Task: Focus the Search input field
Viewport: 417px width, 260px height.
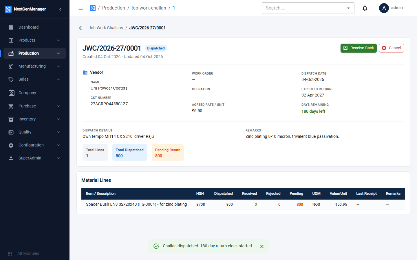Action: (x=304, y=8)
